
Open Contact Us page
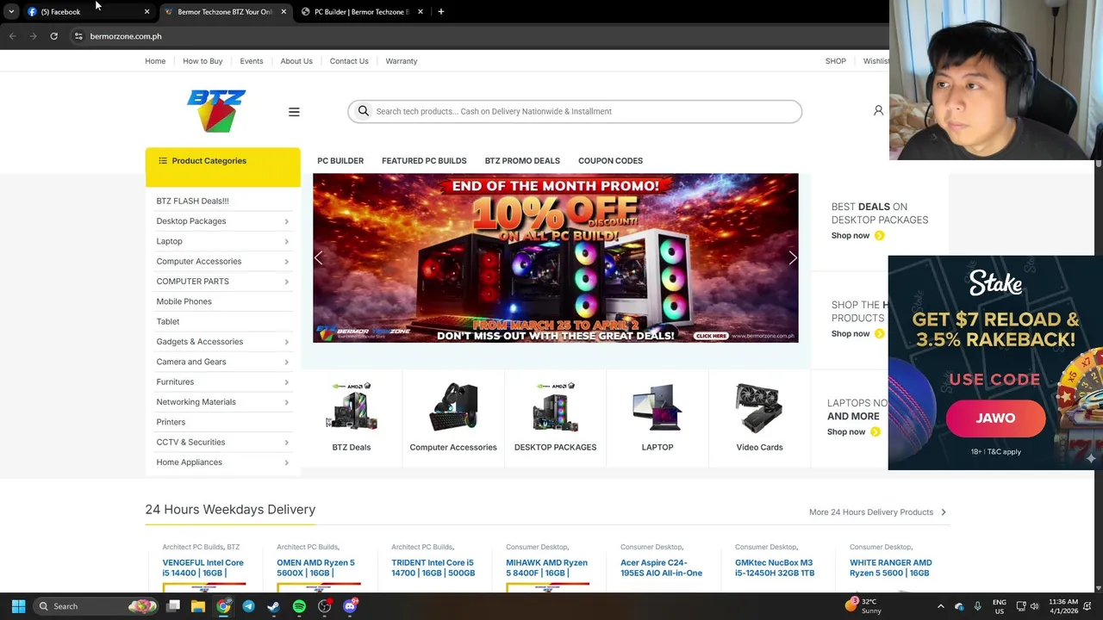(349, 61)
